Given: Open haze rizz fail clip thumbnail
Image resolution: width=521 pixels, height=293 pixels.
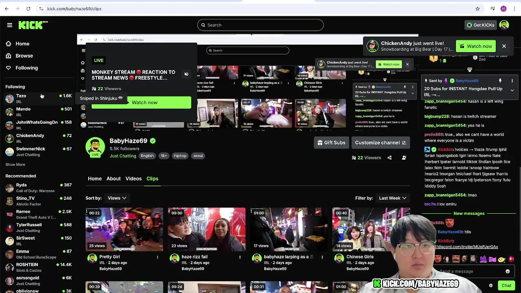Looking at the screenshot, I should [x=207, y=230].
